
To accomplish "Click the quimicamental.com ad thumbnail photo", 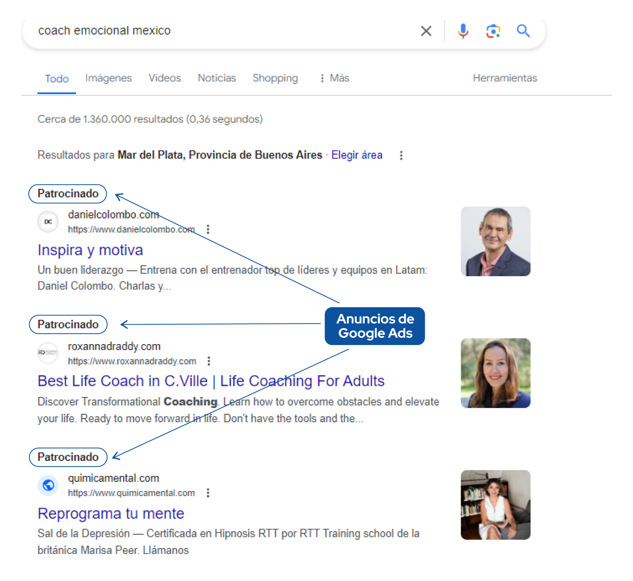I will pyautogui.click(x=495, y=505).
